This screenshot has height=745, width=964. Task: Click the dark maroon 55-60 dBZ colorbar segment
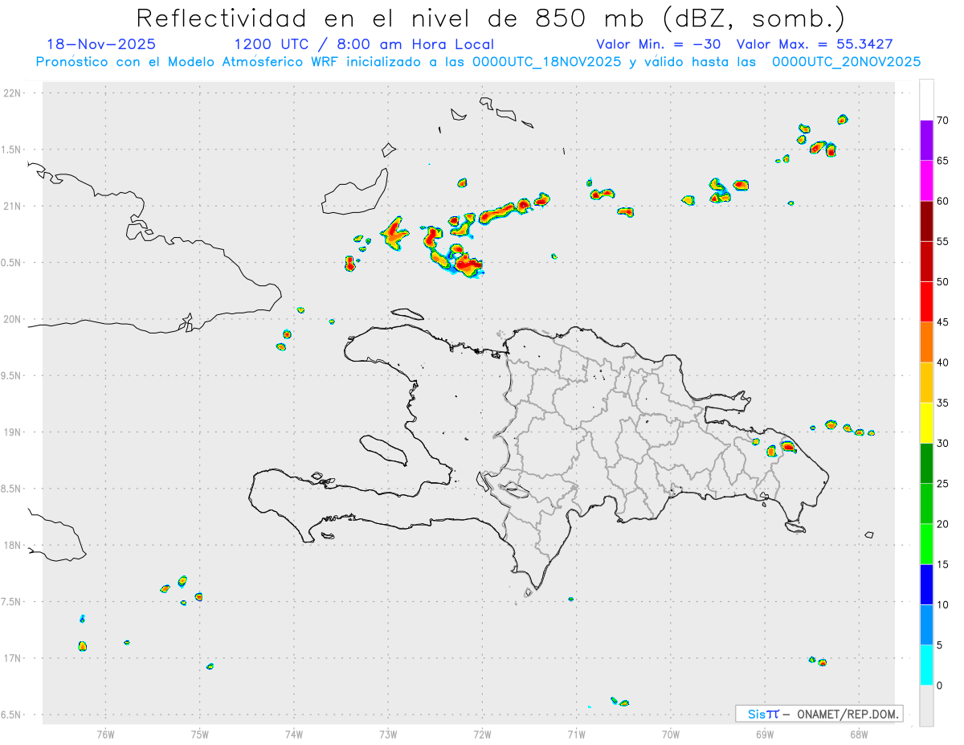(x=926, y=221)
